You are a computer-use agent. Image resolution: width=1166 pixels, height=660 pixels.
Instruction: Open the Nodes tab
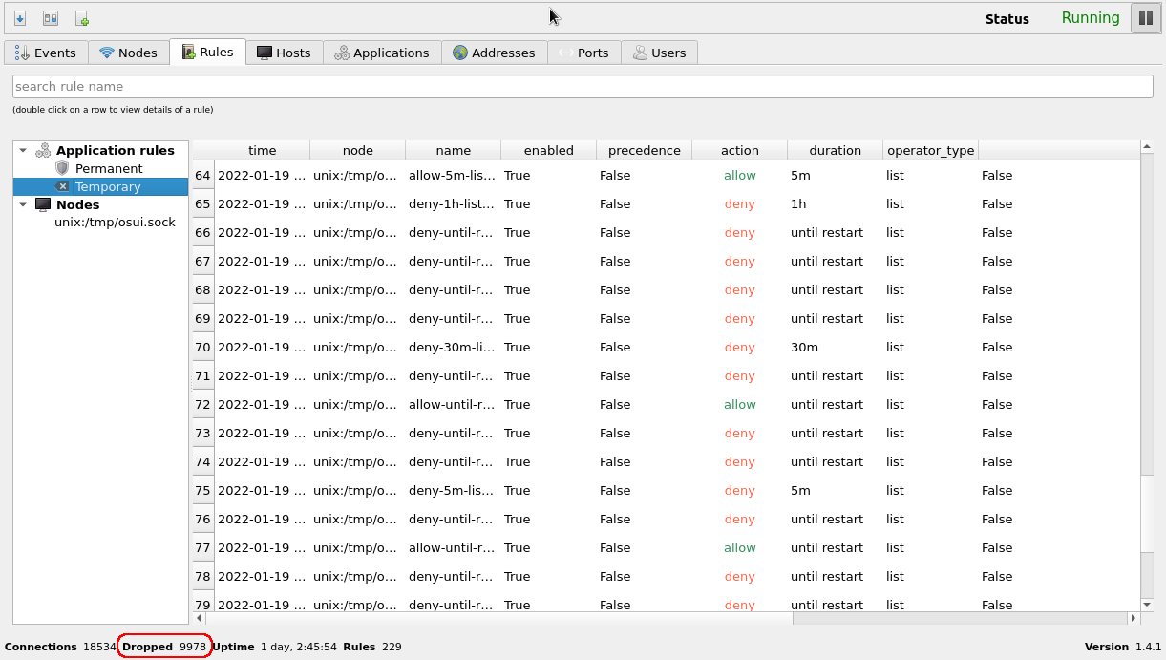pyautogui.click(x=129, y=53)
